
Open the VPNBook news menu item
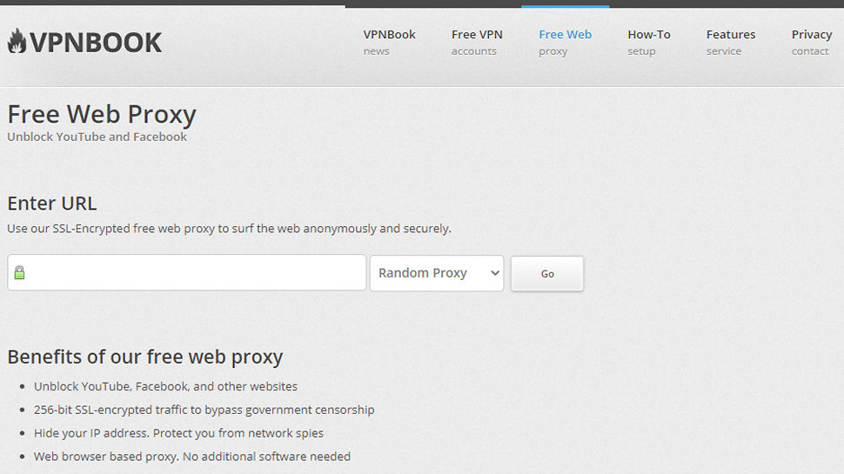pos(389,43)
